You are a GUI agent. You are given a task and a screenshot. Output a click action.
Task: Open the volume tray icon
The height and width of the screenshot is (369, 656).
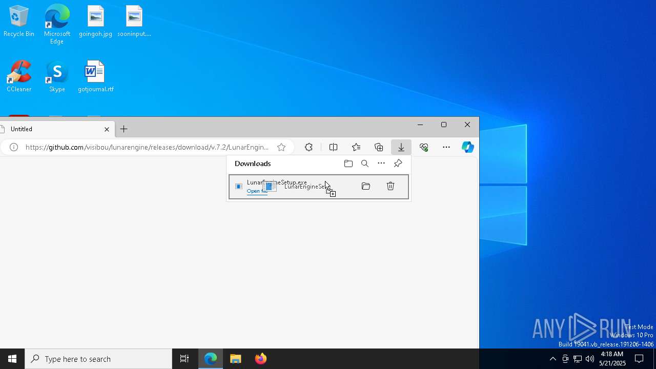click(590, 359)
